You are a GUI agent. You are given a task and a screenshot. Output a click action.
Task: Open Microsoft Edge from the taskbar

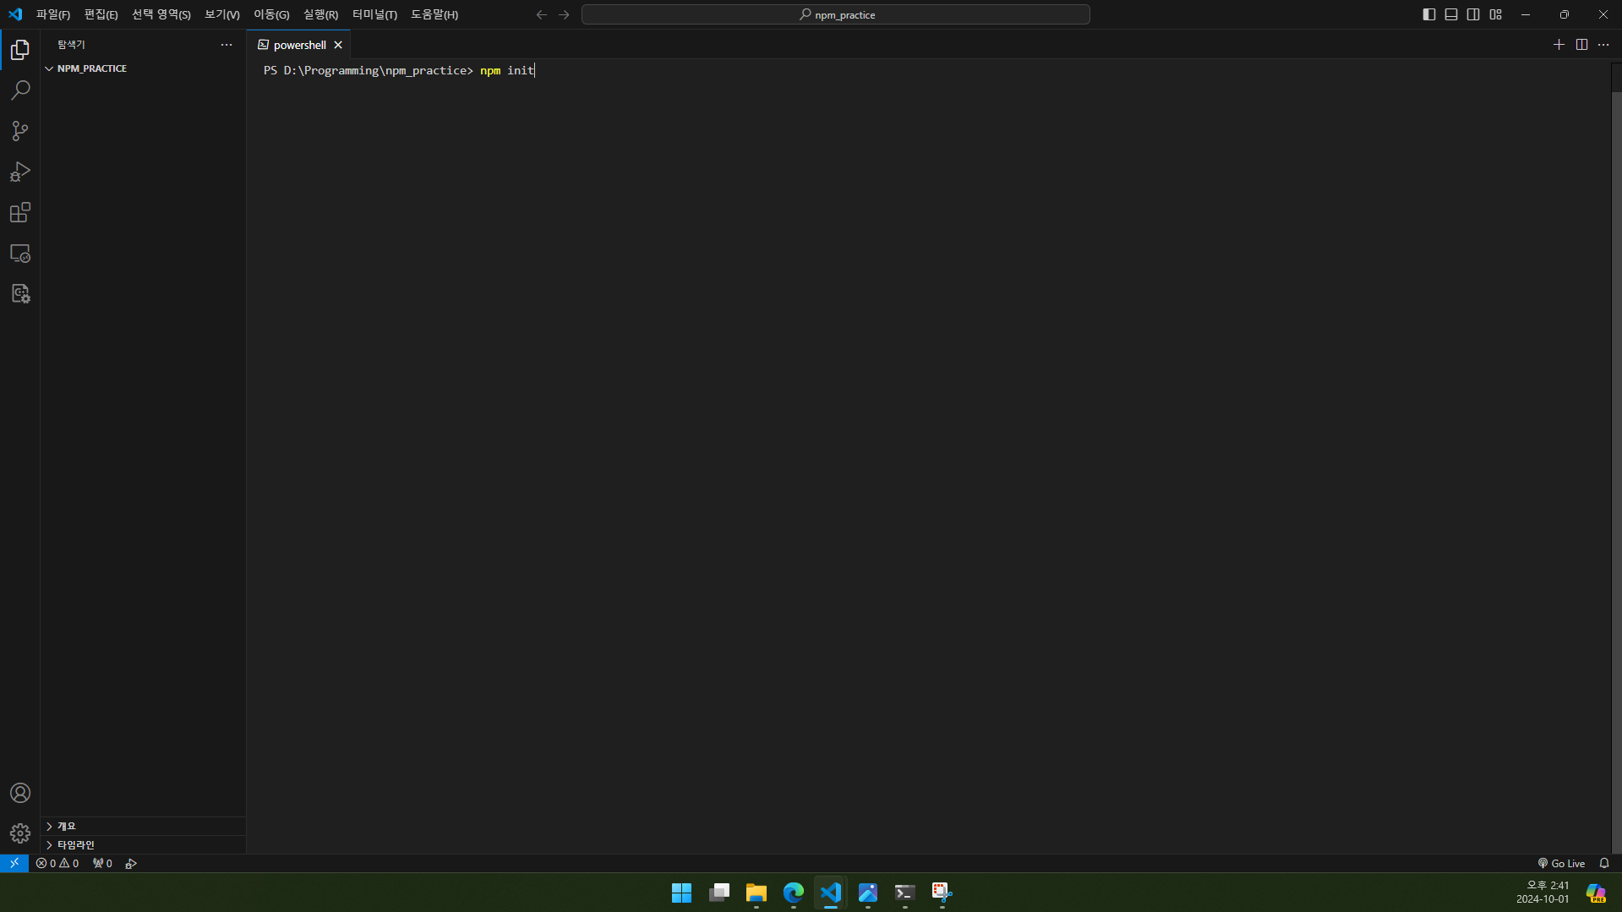coord(794,893)
